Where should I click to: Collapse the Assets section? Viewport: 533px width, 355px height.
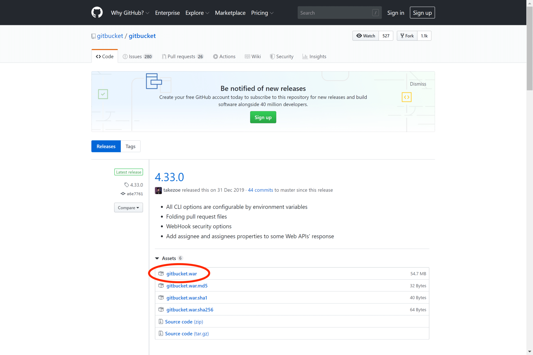click(x=157, y=258)
